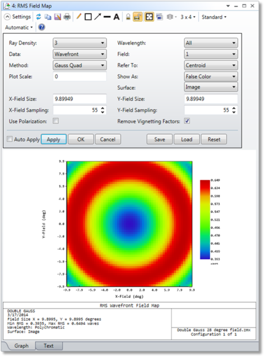Click the Plot Scale input field
The width and height of the screenshot is (265, 357).
[x=79, y=76]
